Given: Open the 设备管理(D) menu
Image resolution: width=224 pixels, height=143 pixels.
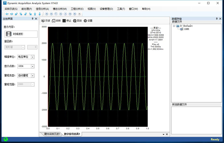Looking at the screenshot, I should click(106, 9).
